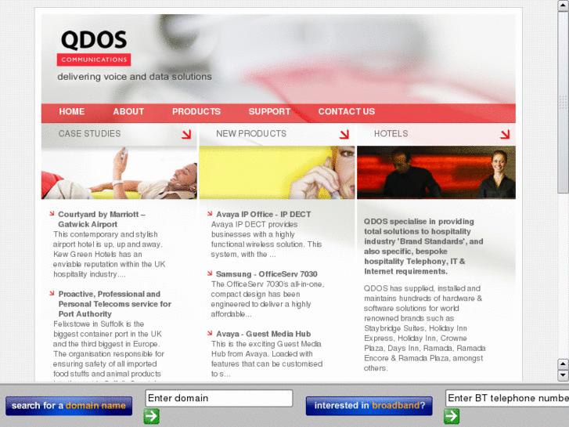Click the scroll down arrow at scrollbar bottom
This screenshot has width=569, height=427.
(x=564, y=375)
